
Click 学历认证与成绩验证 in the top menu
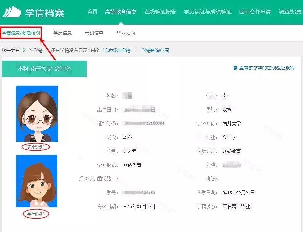pyautogui.click(x=207, y=11)
